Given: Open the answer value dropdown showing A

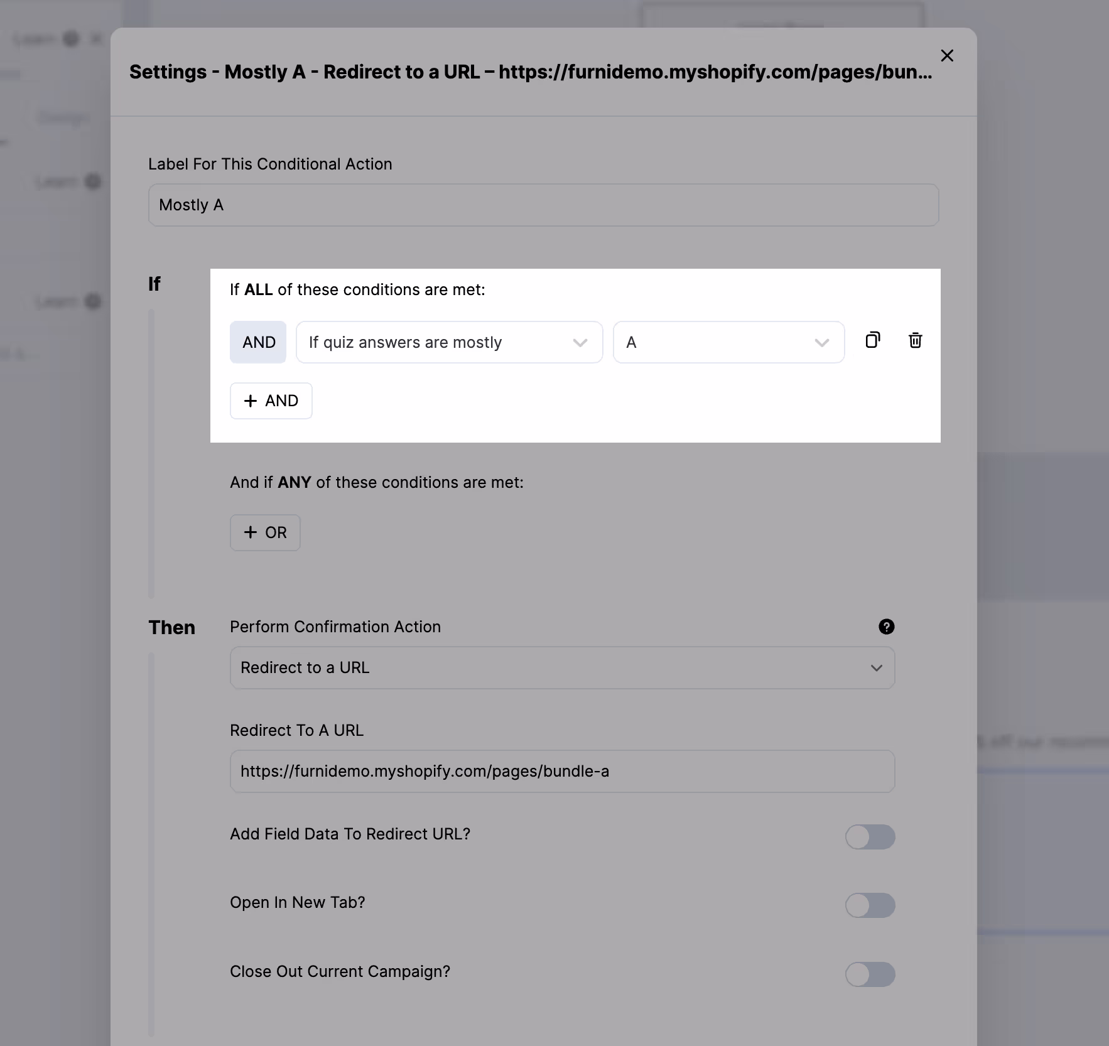Looking at the screenshot, I should pyautogui.click(x=728, y=342).
